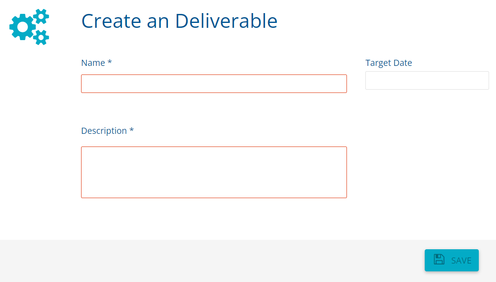Image resolution: width=496 pixels, height=282 pixels.
Task: Click the 'Create an Deliverable' heading
Action: pyautogui.click(x=179, y=21)
